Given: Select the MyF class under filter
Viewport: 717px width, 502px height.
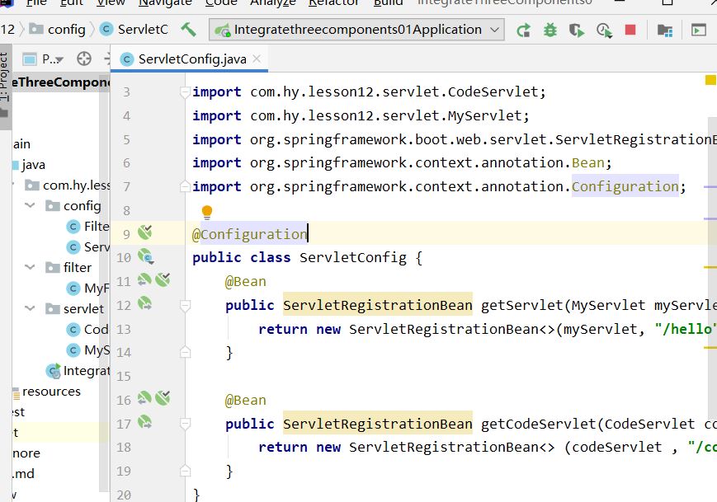Looking at the screenshot, I should (x=87, y=288).
